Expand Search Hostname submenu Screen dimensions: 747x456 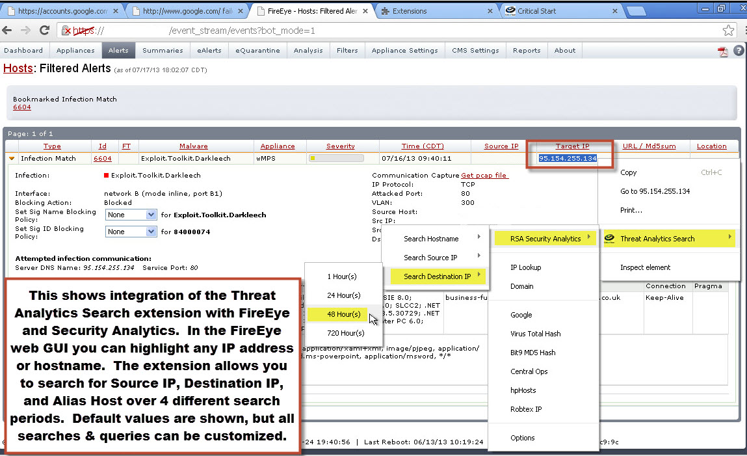(437, 239)
